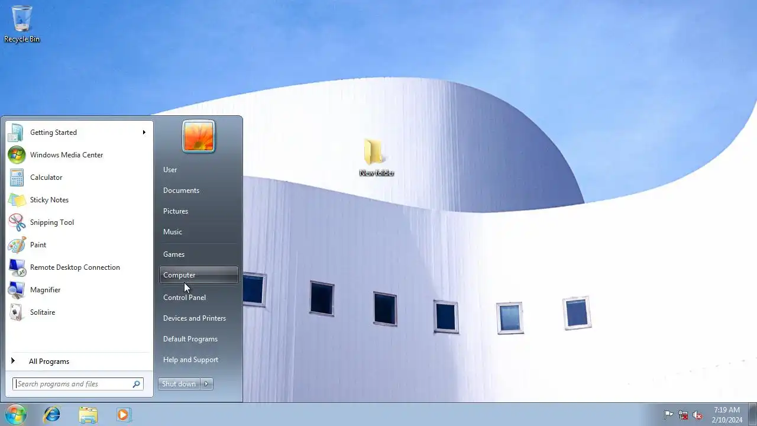This screenshot has height=426, width=757.
Task: Expand All Programs list
Action: click(79, 362)
